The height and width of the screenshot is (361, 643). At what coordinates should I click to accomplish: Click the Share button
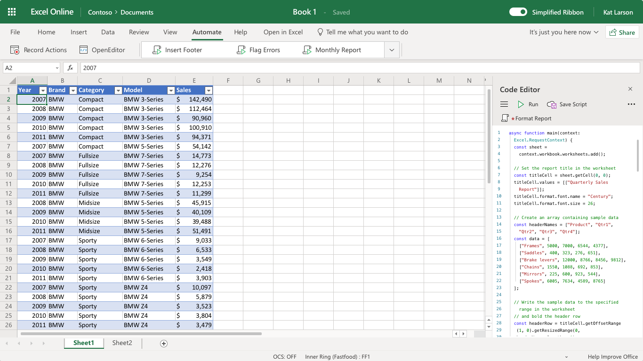click(622, 32)
